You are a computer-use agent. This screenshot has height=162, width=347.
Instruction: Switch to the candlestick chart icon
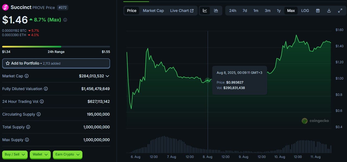(x=216, y=10)
